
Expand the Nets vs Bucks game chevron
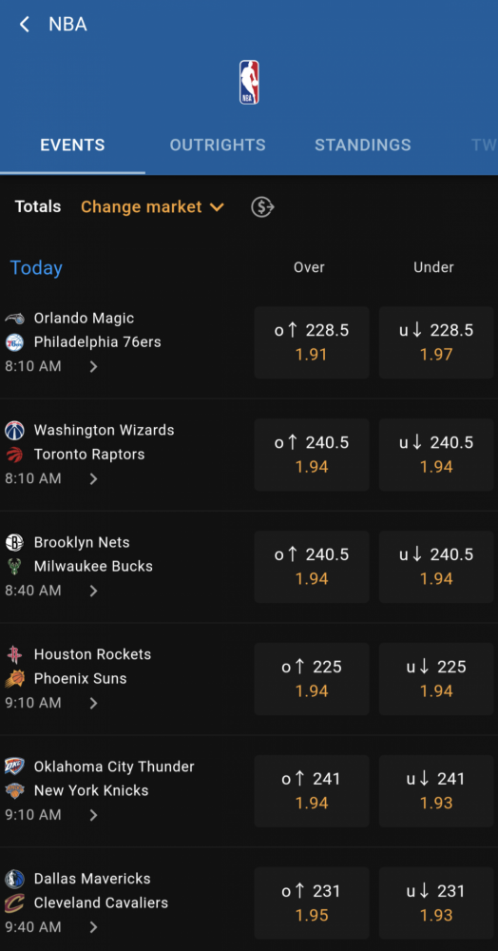tap(93, 591)
